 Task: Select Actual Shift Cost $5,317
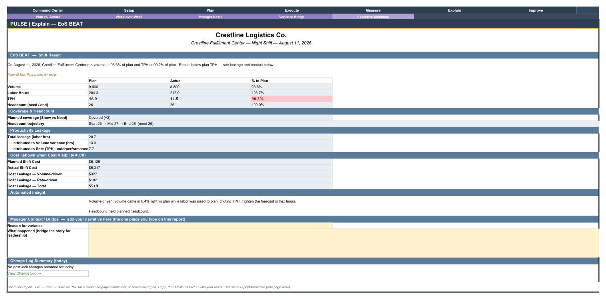click(210, 168)
